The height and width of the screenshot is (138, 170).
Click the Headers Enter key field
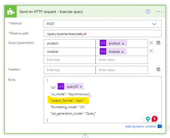click(x=70, y=70)
